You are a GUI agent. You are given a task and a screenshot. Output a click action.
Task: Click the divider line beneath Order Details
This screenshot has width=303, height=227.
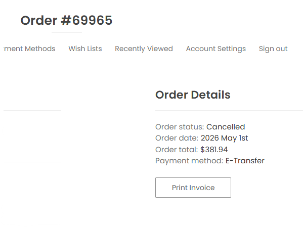[229, 111]
